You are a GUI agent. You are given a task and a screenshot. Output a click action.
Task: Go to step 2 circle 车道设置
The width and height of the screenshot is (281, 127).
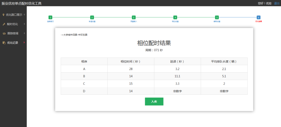[x=92, y=17]
